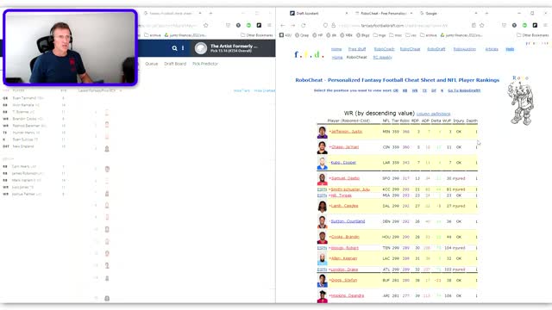The height and width of the screenshot is (310, 552).
Task: Select the TE position link
Action: pos(424,90)
